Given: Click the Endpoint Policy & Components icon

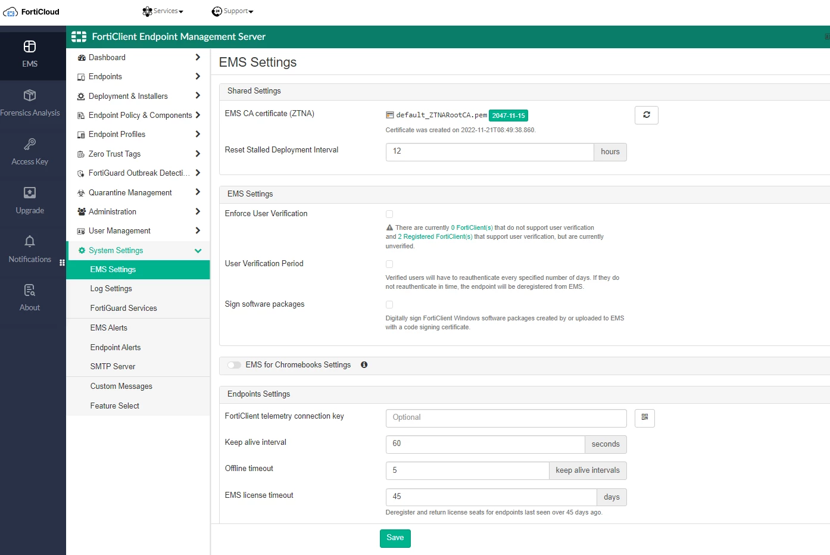Looking at the screenshot, I should [x=82, y=116].
